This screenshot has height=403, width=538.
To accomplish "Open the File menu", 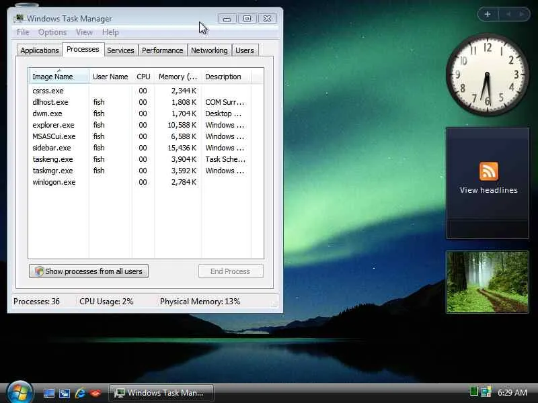I will (x=23, y=32).
